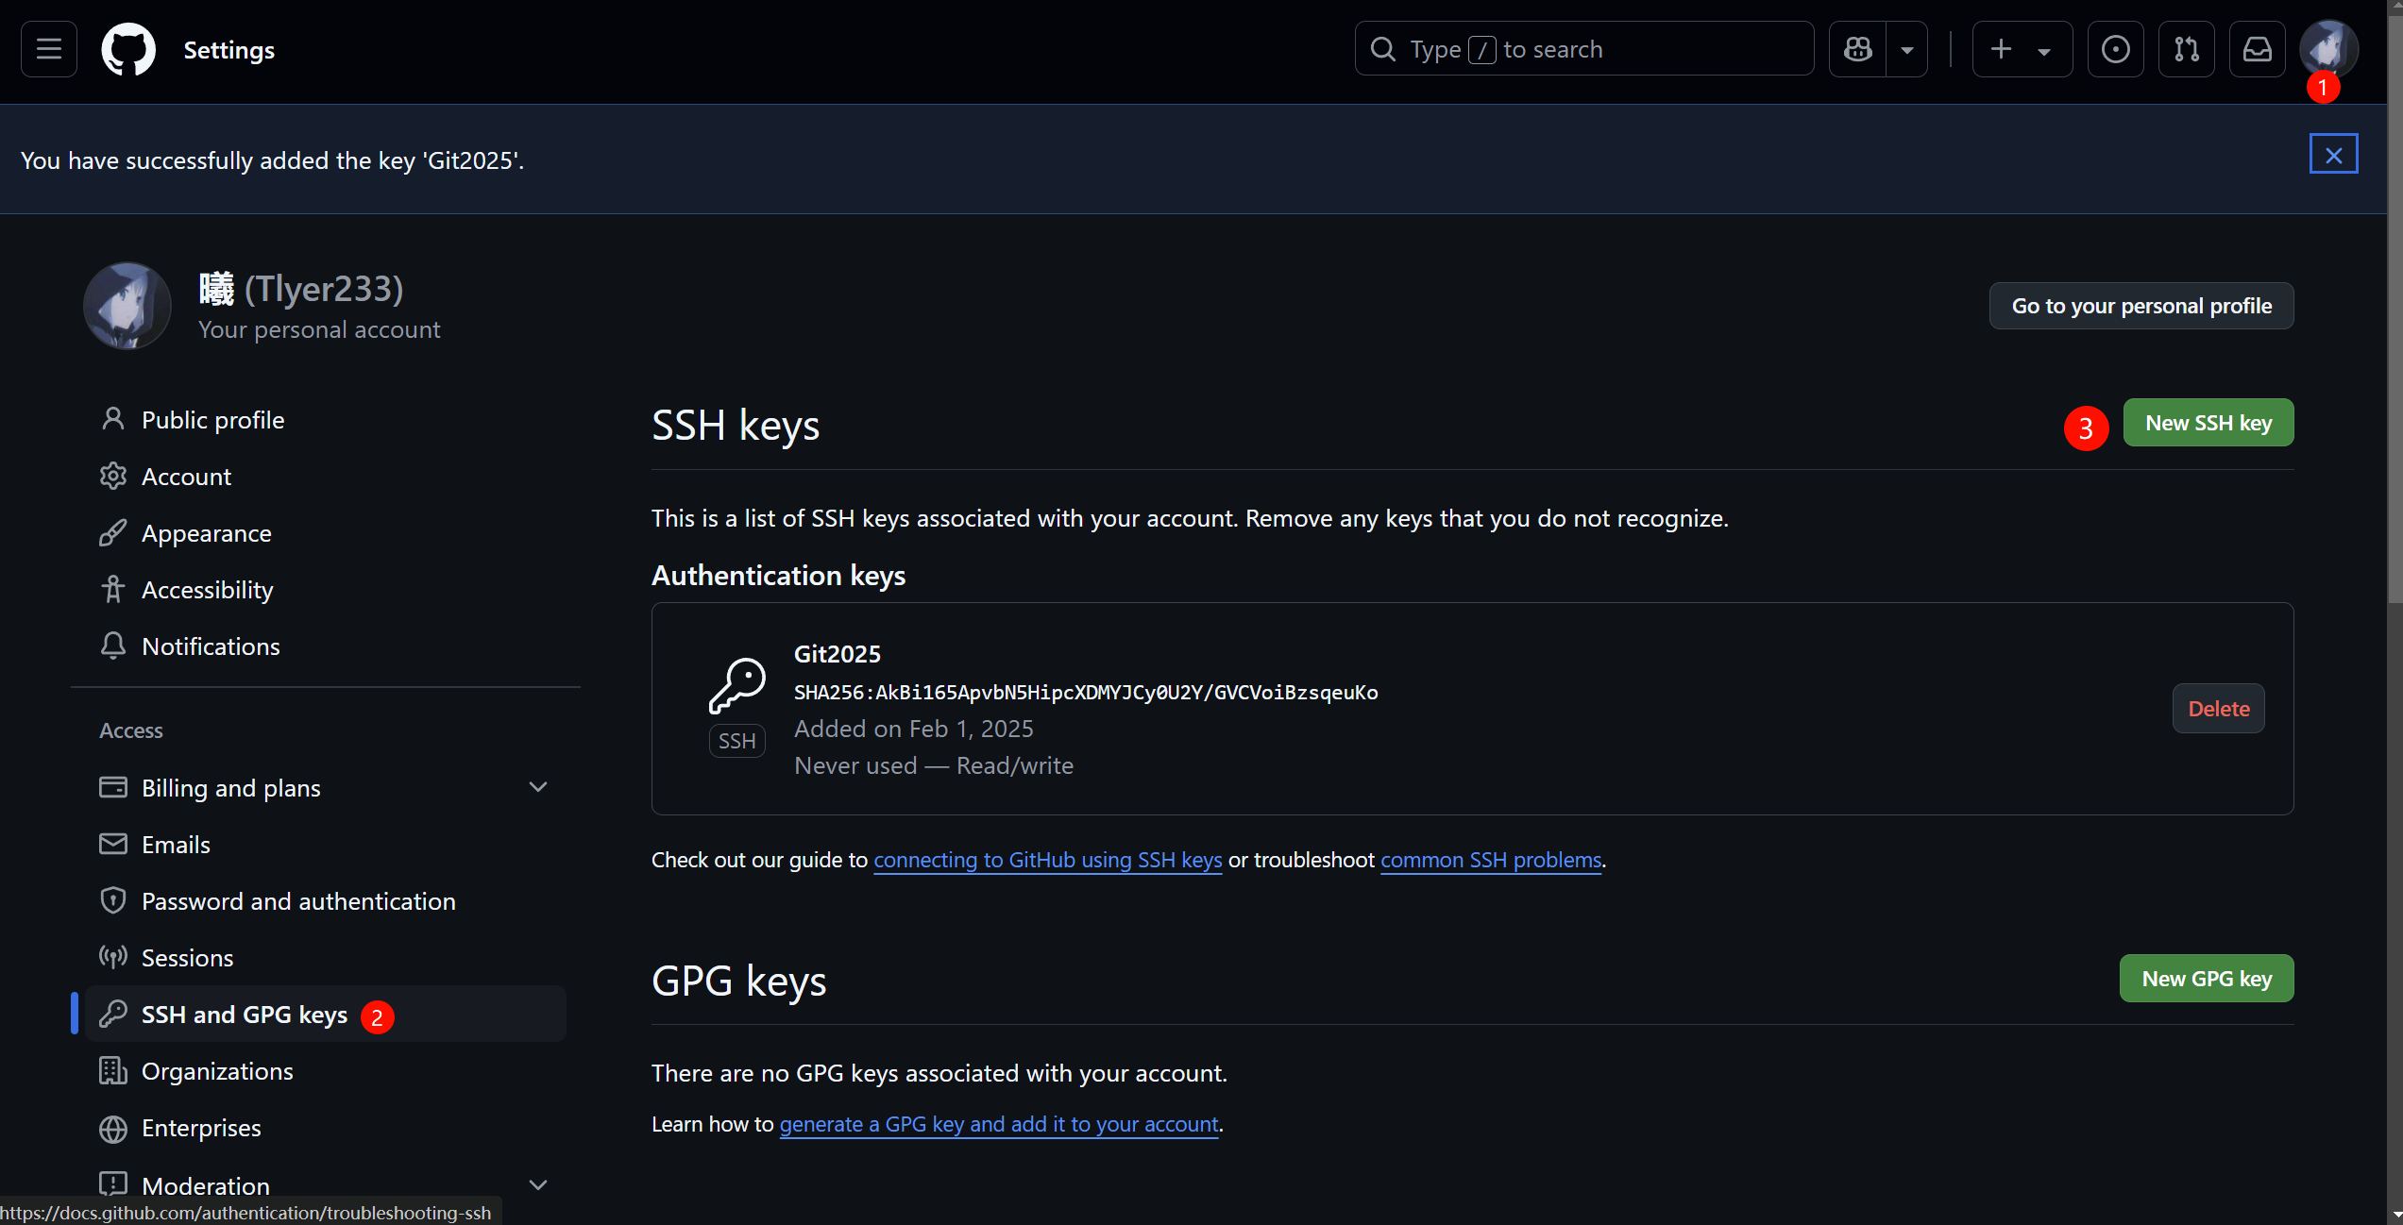Viewport: 2403px width, 1225px height.
Task: Open Public profile settings
Action: click(x=212, y=420)
